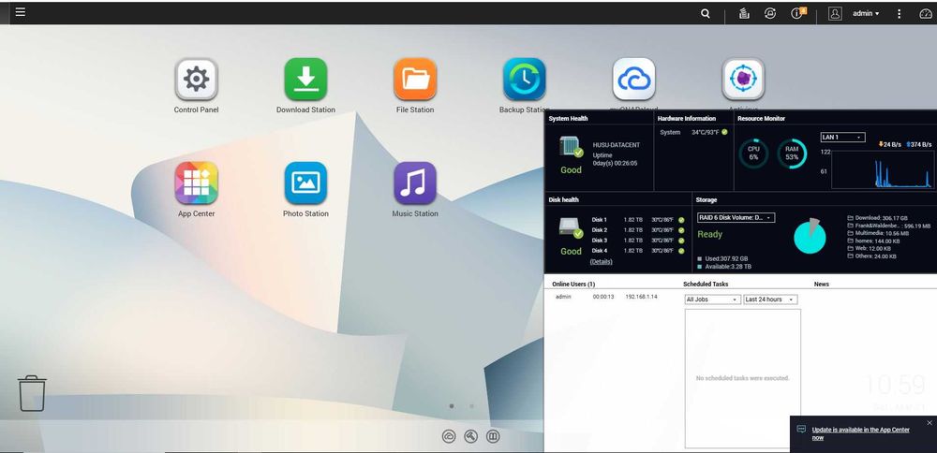Click the Others 24.00 KB folder entry

(x=871, y=256)
